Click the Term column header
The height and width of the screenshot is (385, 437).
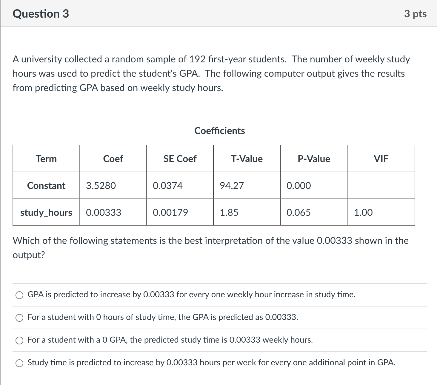46,158
